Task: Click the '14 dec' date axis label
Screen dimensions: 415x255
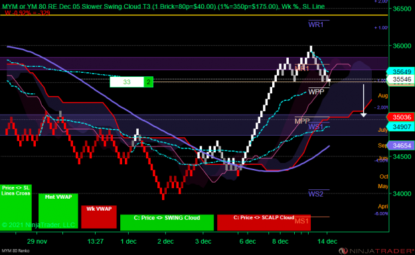Action: (327, 241)
